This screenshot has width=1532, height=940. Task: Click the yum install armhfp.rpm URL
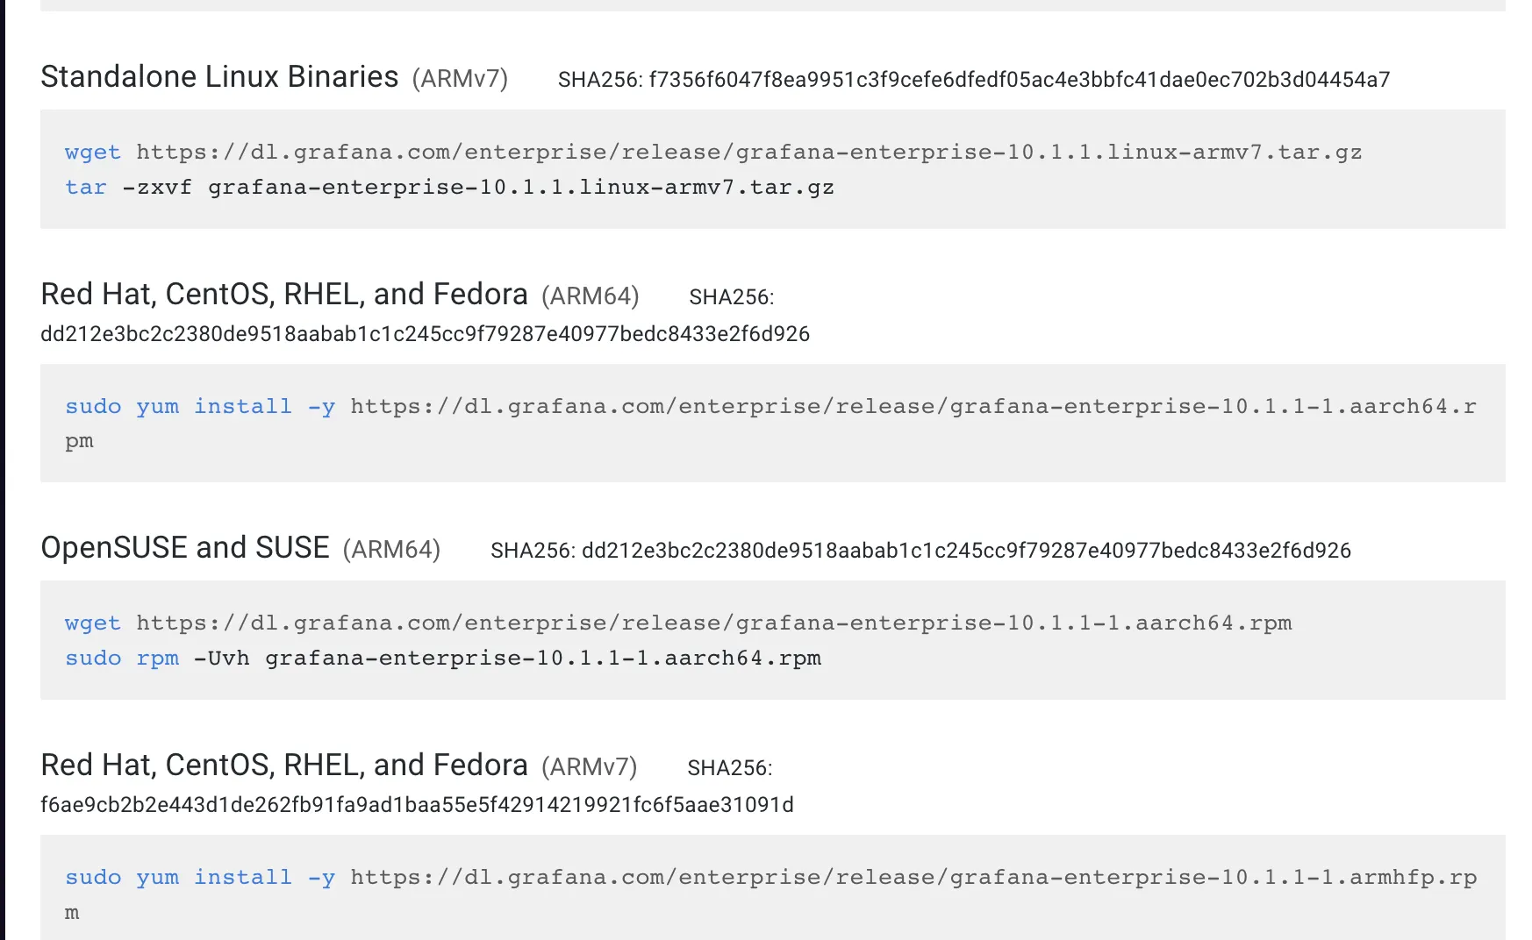pos(913,878)
